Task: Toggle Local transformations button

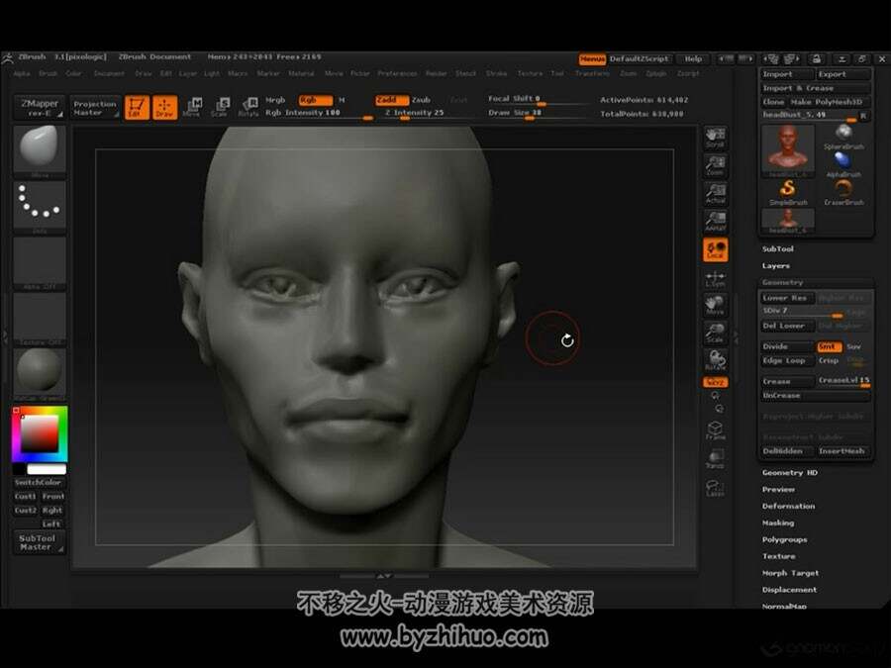Action: [715, 250]
